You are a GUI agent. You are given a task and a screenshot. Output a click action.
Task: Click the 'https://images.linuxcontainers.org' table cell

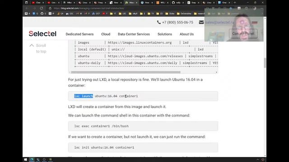(x=140, y=43)
